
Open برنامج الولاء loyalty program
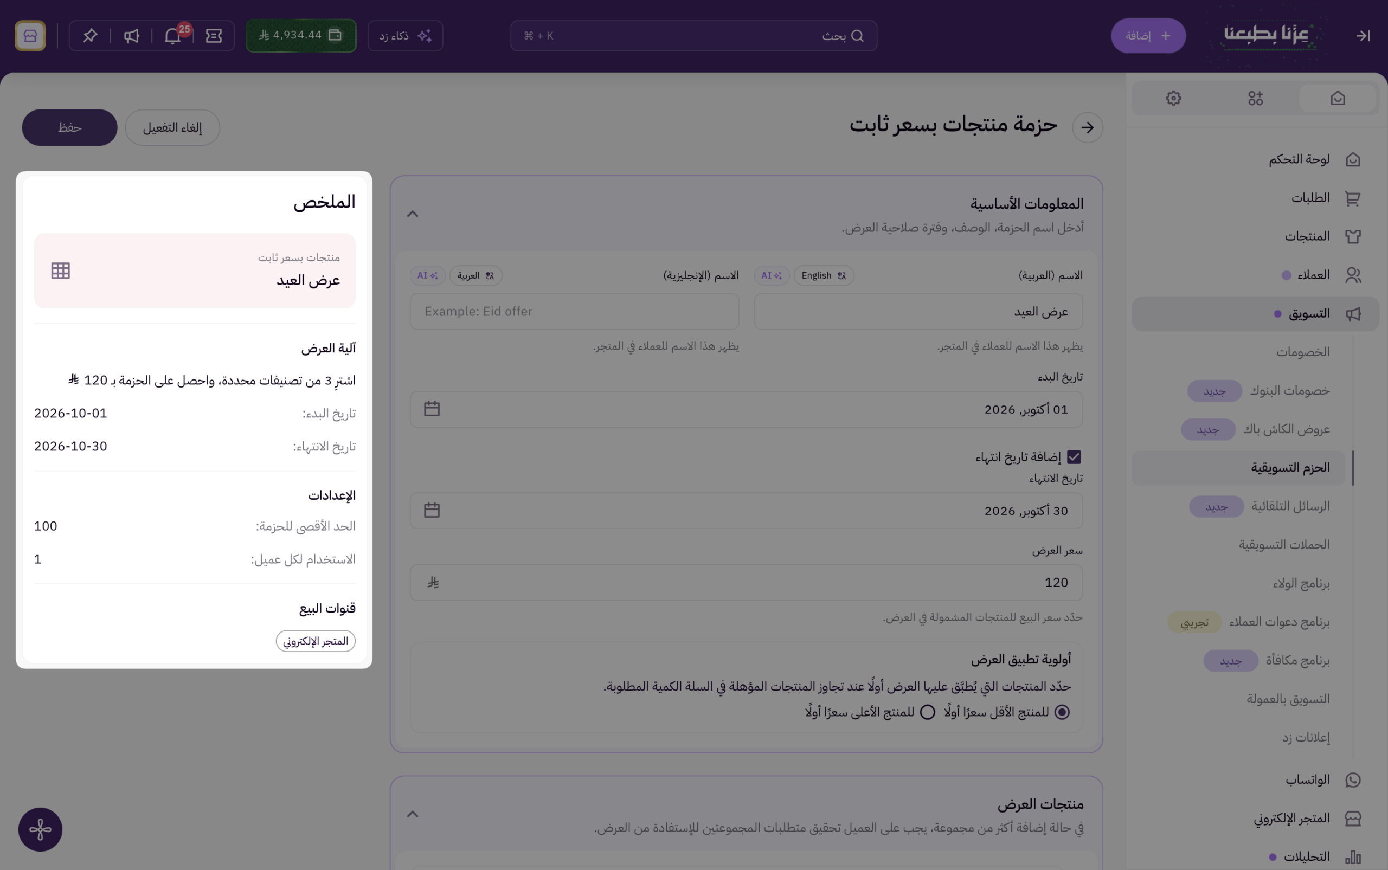(1301, 583)
